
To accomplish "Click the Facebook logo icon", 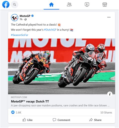I will click(x=6, y=5).
